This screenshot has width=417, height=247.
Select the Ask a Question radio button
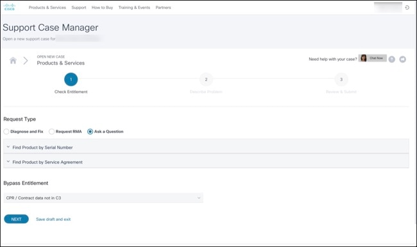tap(90, 132)
